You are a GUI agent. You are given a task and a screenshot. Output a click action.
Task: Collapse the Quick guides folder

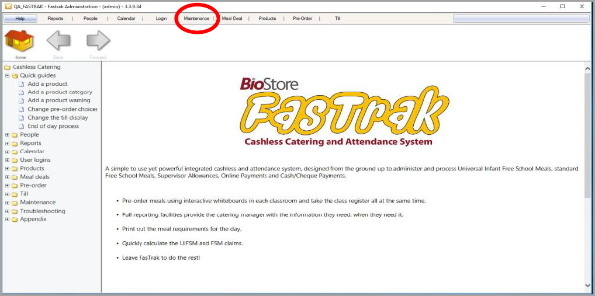[x=7, y=76]
